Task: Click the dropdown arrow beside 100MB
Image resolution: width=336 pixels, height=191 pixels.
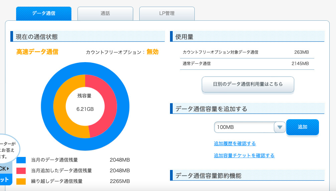Action: [280, 127]
